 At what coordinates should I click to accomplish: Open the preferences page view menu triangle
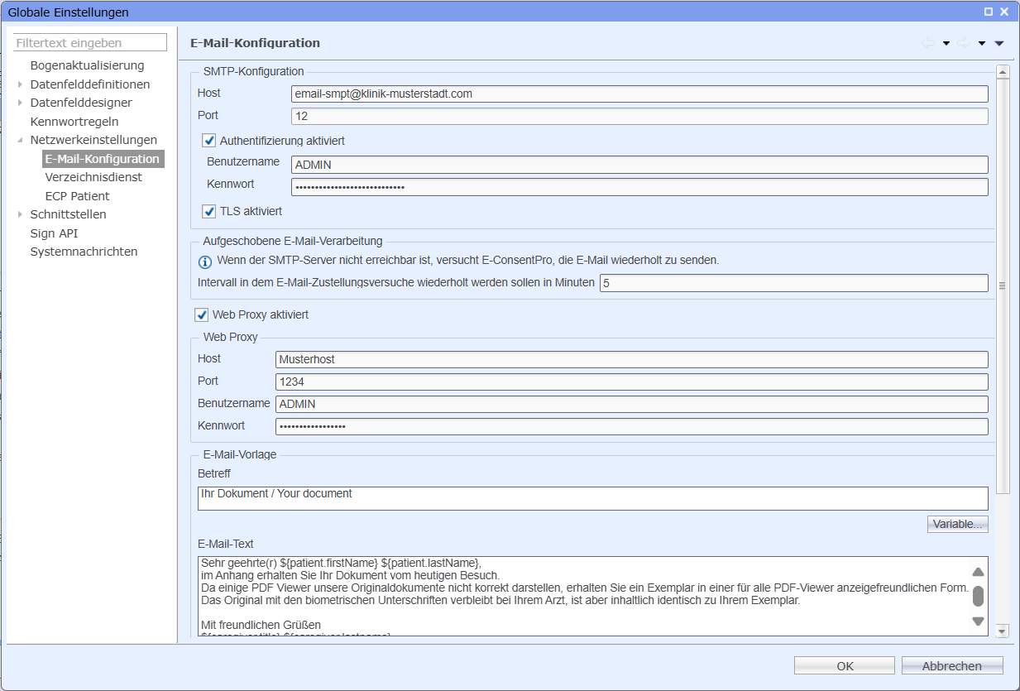click(999, 44)
